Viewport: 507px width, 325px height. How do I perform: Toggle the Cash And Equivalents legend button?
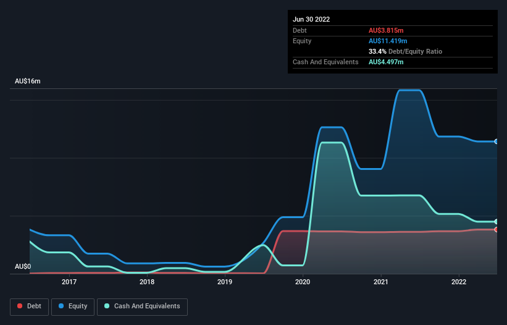(142, 306)
